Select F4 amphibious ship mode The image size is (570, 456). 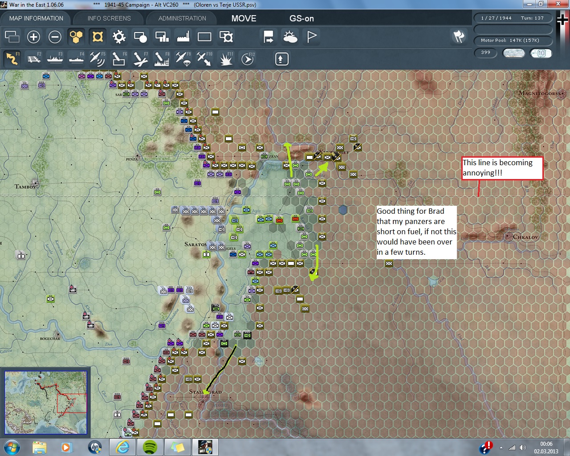tap(76, 59)
